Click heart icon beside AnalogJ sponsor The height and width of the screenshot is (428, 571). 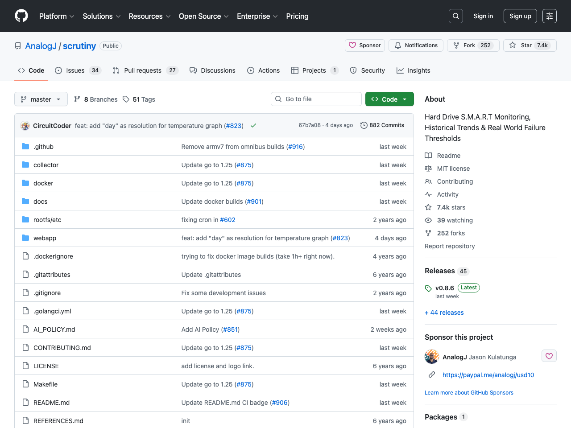[x=549, y=356]
